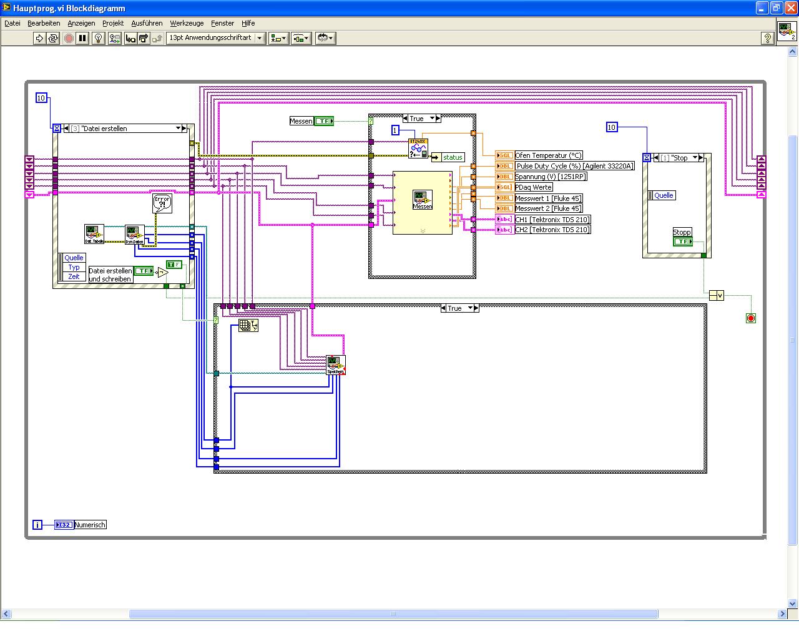The width and height of the screenshot is (799, 639).
Task: Select the Messen subVI node
Action: (x=422, y=201)
